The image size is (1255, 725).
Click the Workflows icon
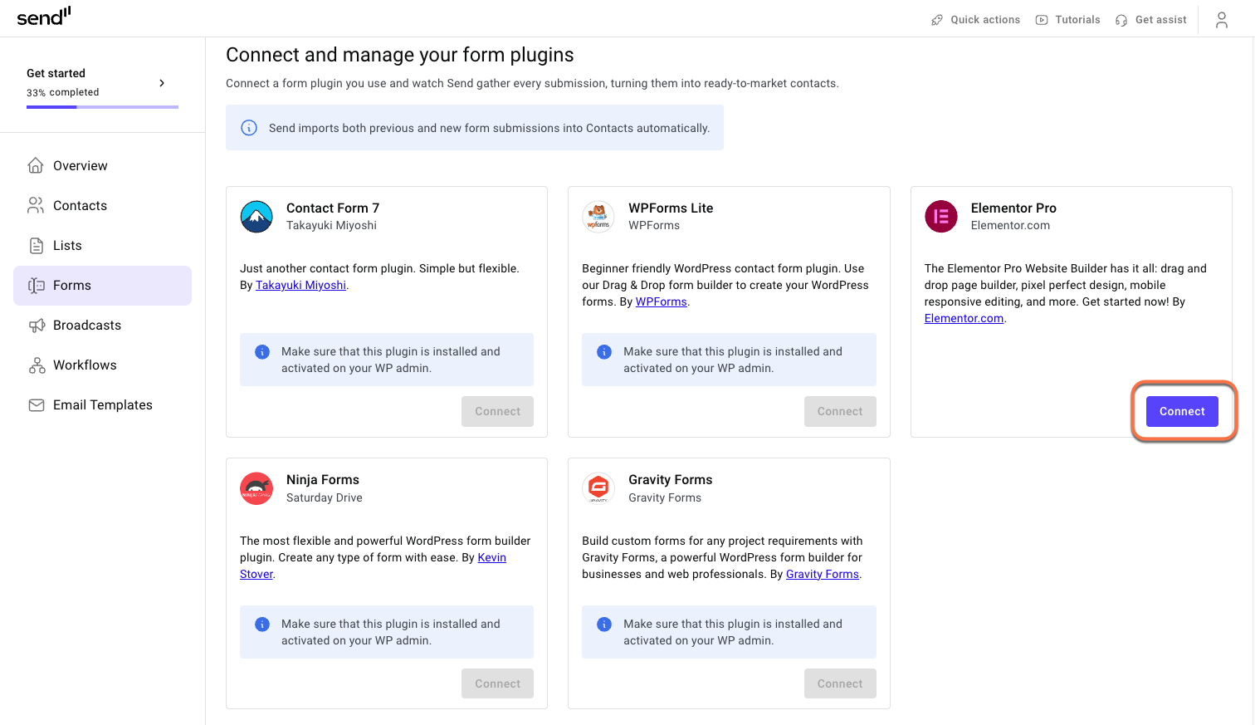pos(36,365)
